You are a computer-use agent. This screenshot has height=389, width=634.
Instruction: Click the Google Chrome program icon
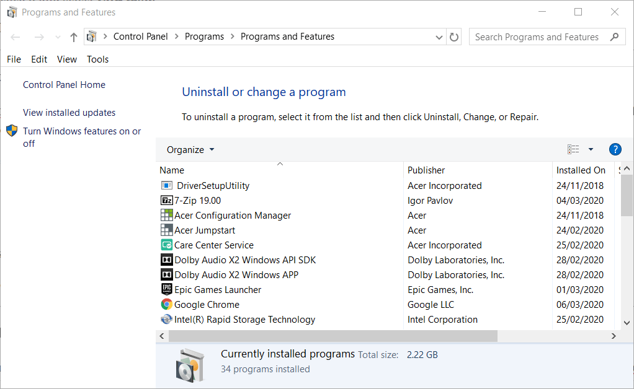pyautogui.click(x=166, y=305)
